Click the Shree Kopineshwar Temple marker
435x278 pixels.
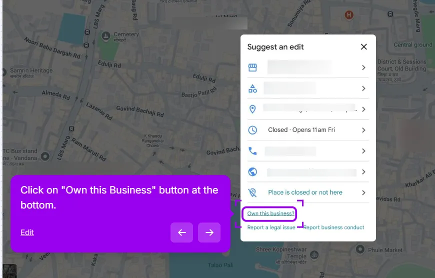tap(314, 254)
